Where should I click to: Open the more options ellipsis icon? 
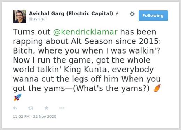tap(62, 108)
